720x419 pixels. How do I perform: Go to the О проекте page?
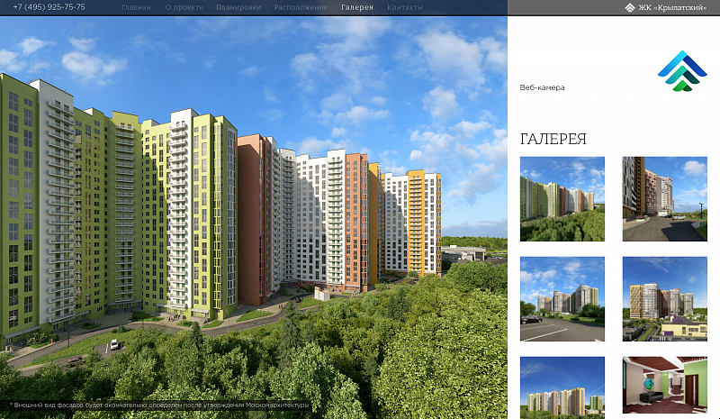click(184, 7)
